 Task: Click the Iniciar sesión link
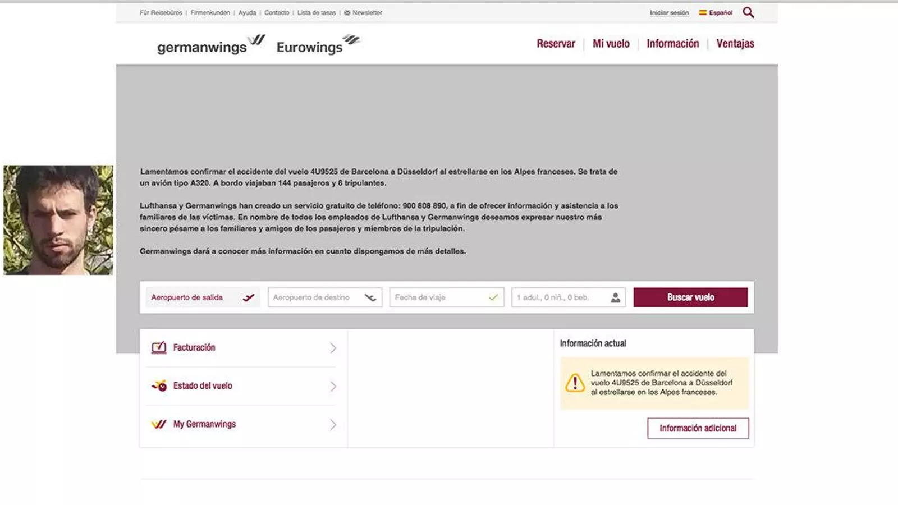click(x=669, y=12)
